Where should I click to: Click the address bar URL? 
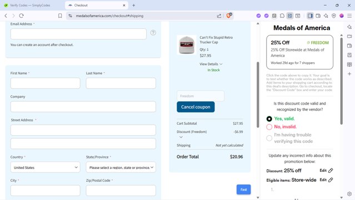(x=109, y=16)
